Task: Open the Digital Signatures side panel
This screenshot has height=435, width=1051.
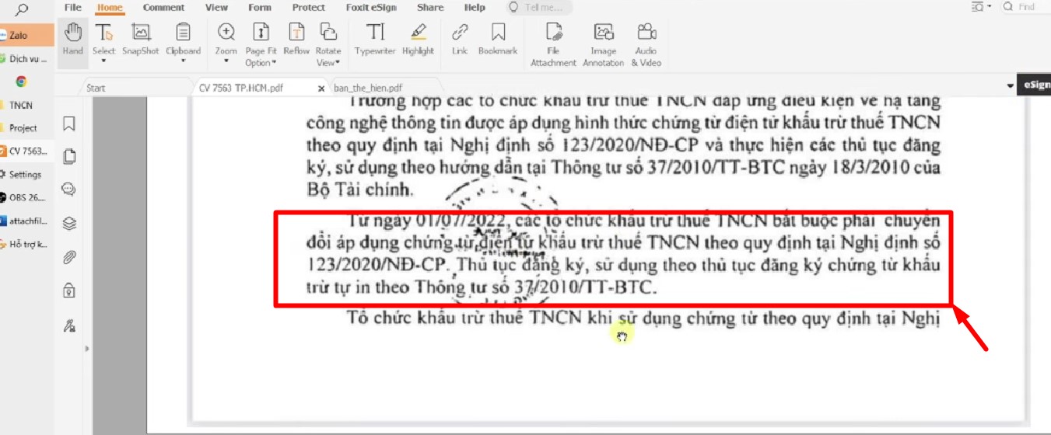Action: pyautogui.click(x=69, y=325)
